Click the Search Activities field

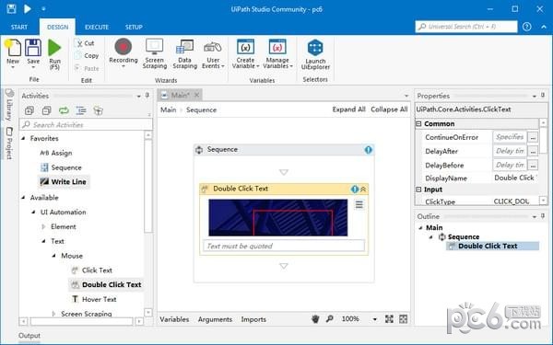pyautogui.click(x=87, y=124)
